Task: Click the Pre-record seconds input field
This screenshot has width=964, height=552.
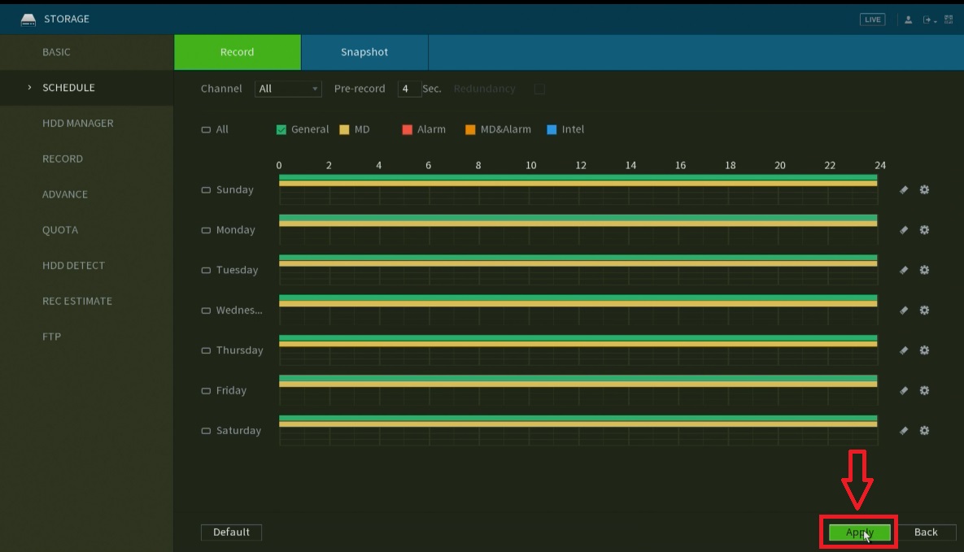Action: (x=409, y=89)
